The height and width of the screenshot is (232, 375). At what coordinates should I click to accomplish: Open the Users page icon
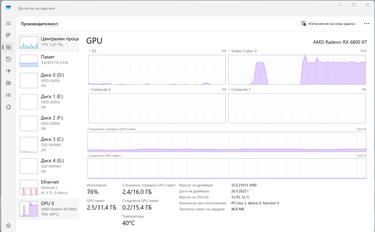click(x=8, y=83)
